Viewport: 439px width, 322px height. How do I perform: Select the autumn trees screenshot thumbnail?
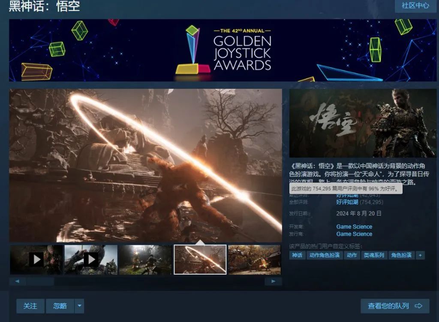tap(255, 260)
